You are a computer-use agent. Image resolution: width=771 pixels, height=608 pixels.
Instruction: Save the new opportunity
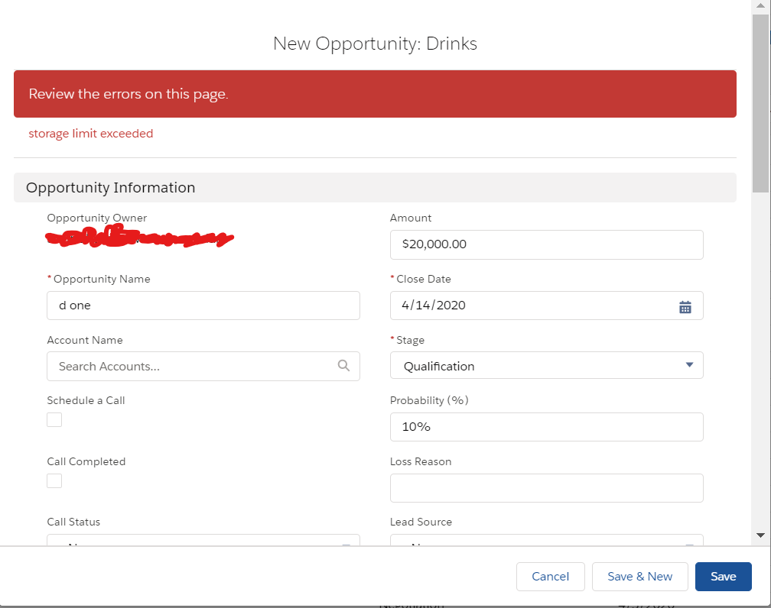coord(723,577)
